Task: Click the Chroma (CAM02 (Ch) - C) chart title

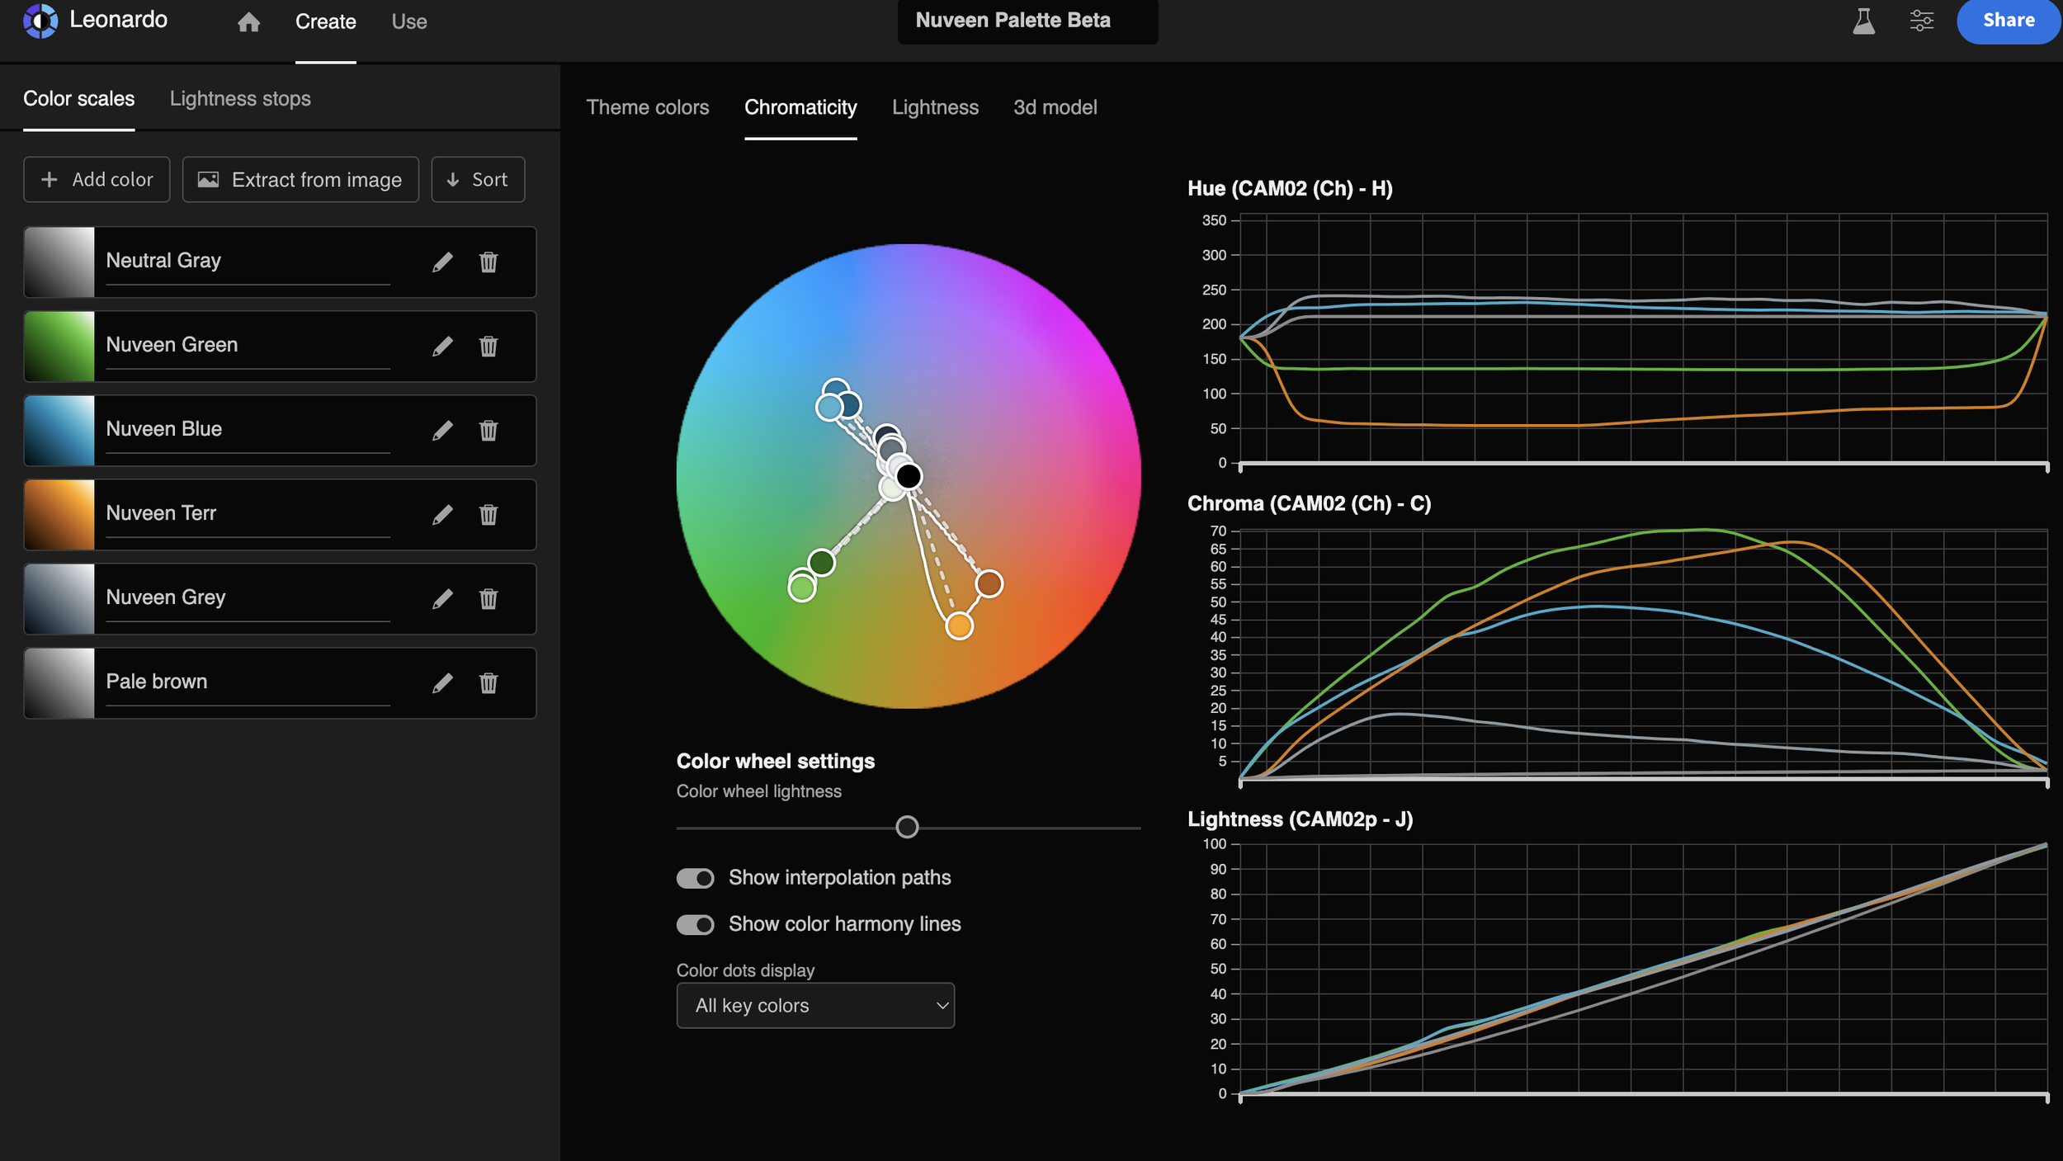Action: click(1309, 503)
